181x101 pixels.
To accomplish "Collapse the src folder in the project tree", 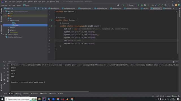I will (x=6, y=18).
